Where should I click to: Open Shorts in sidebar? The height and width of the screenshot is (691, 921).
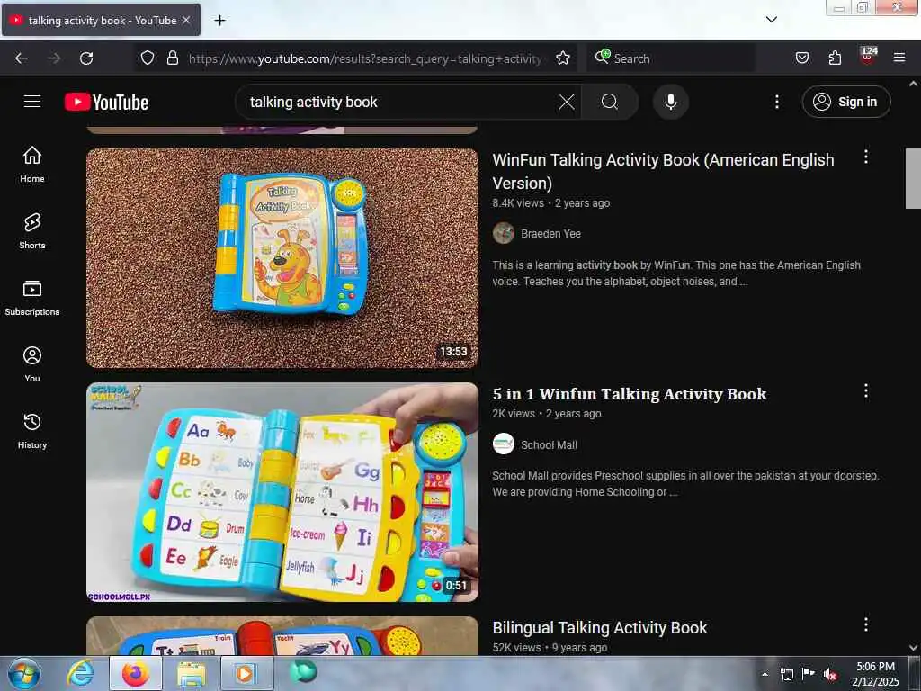[x=32, y=231]
